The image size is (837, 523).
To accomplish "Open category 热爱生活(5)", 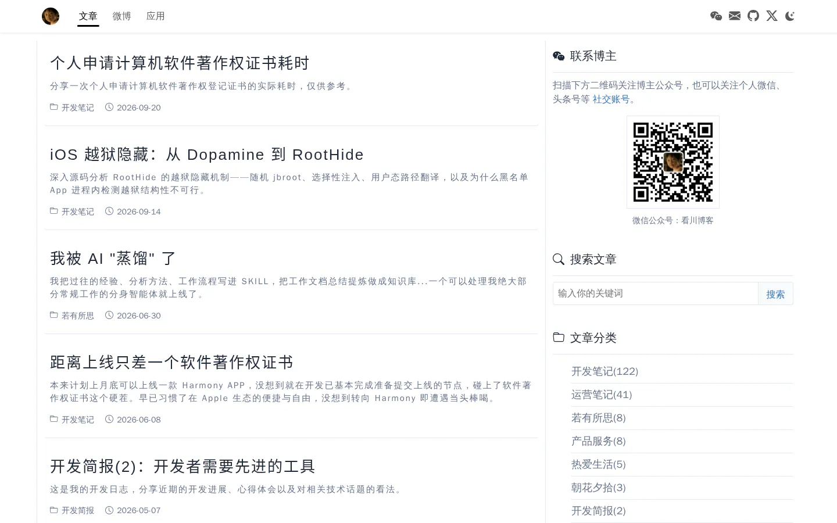I will point(599,464).
